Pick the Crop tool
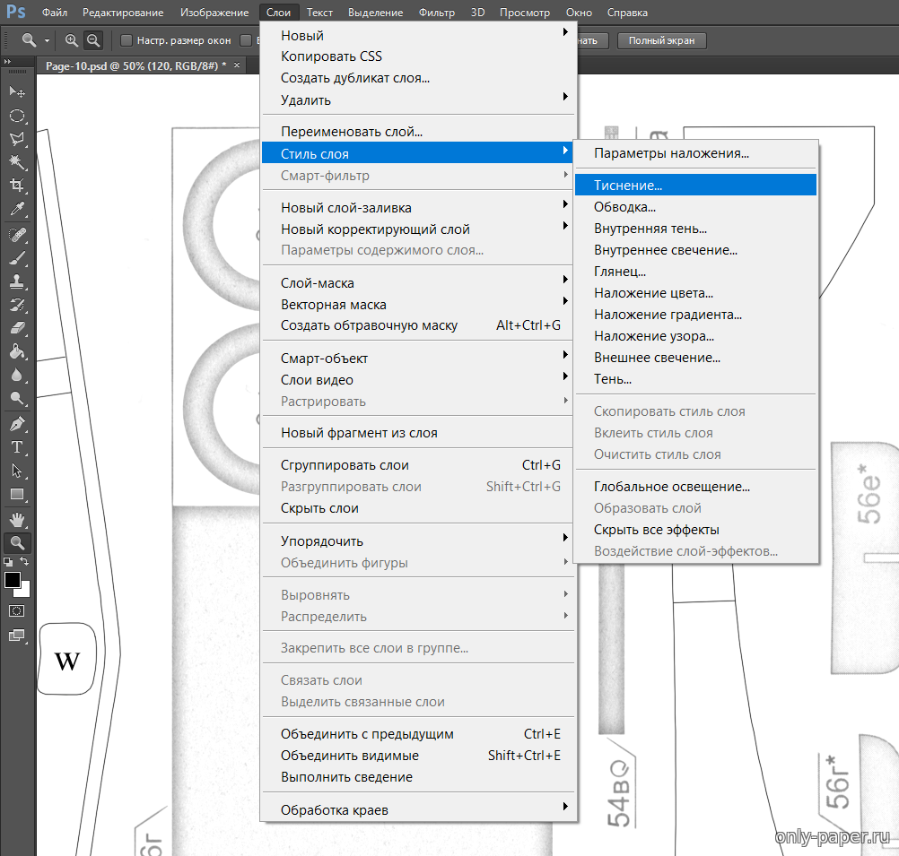 (x=16, y=186)
